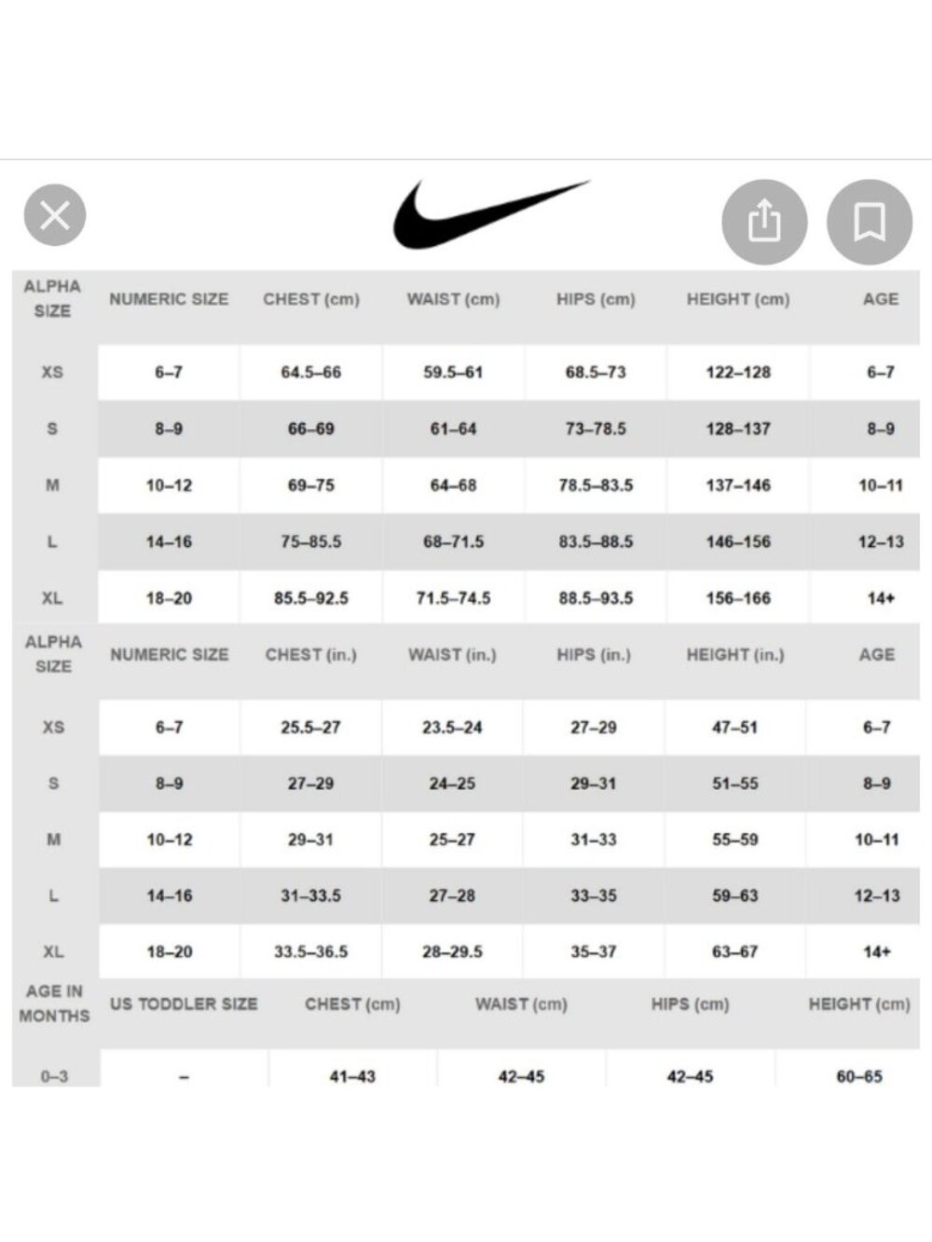
Task: Click chest value 85.5–92.5
Action: (x=311, y=597)
